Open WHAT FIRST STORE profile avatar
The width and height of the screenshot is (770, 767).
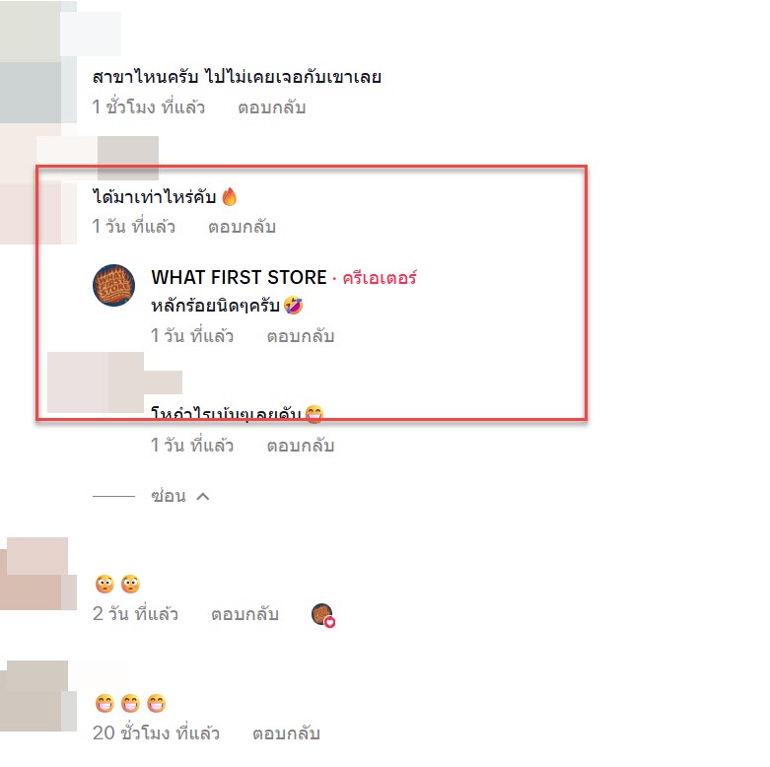[114, 285]
